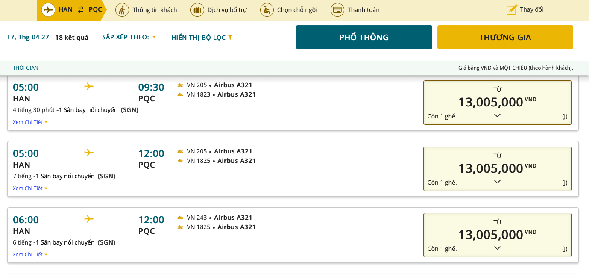
Task: Click the swap arrows between HAN and PQC
Action: [80, 9]
